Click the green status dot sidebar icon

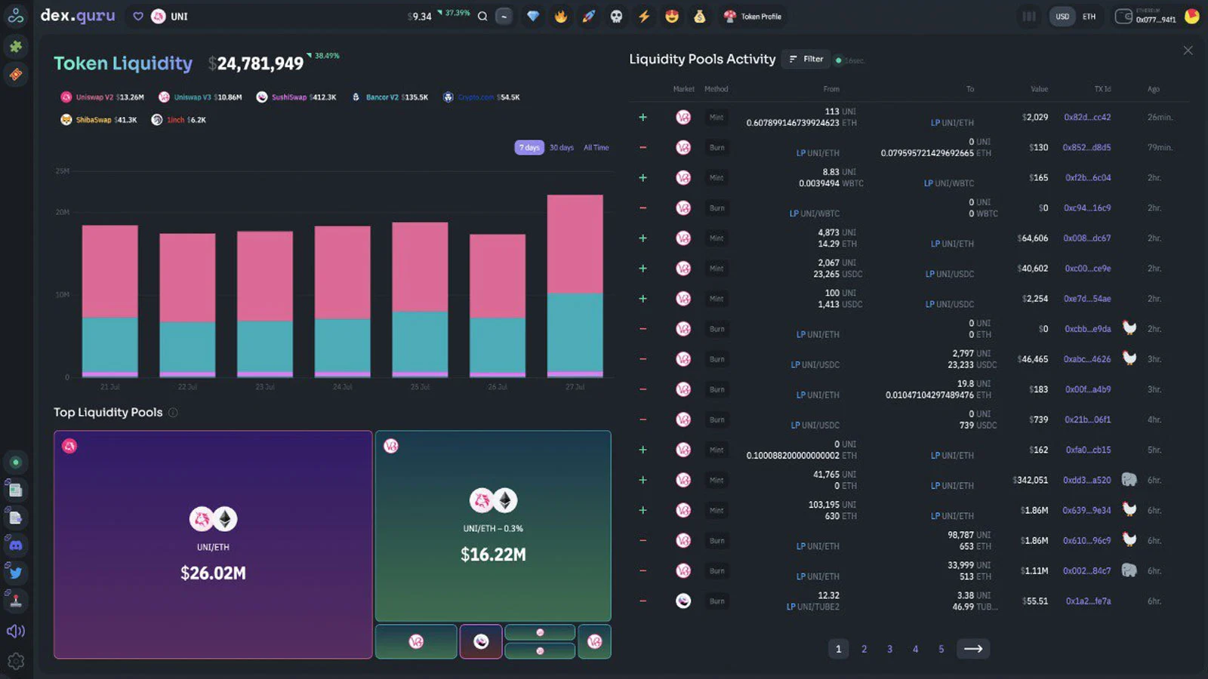pyautogui.click(x=16, y=462)
